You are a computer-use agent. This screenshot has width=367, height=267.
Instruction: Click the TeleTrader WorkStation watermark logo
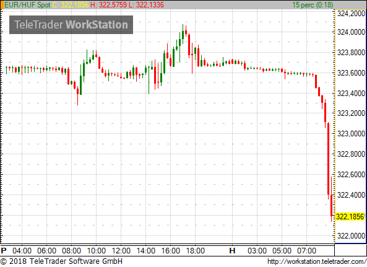coord(71,25)
